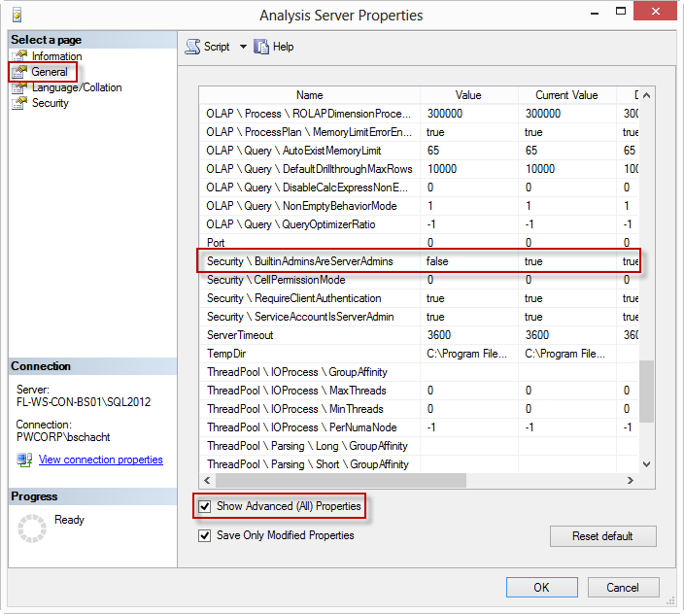Toggle Show Advanced (All) Properties checkbox
This screenshot has width=684, height=614.
[205, 506]
